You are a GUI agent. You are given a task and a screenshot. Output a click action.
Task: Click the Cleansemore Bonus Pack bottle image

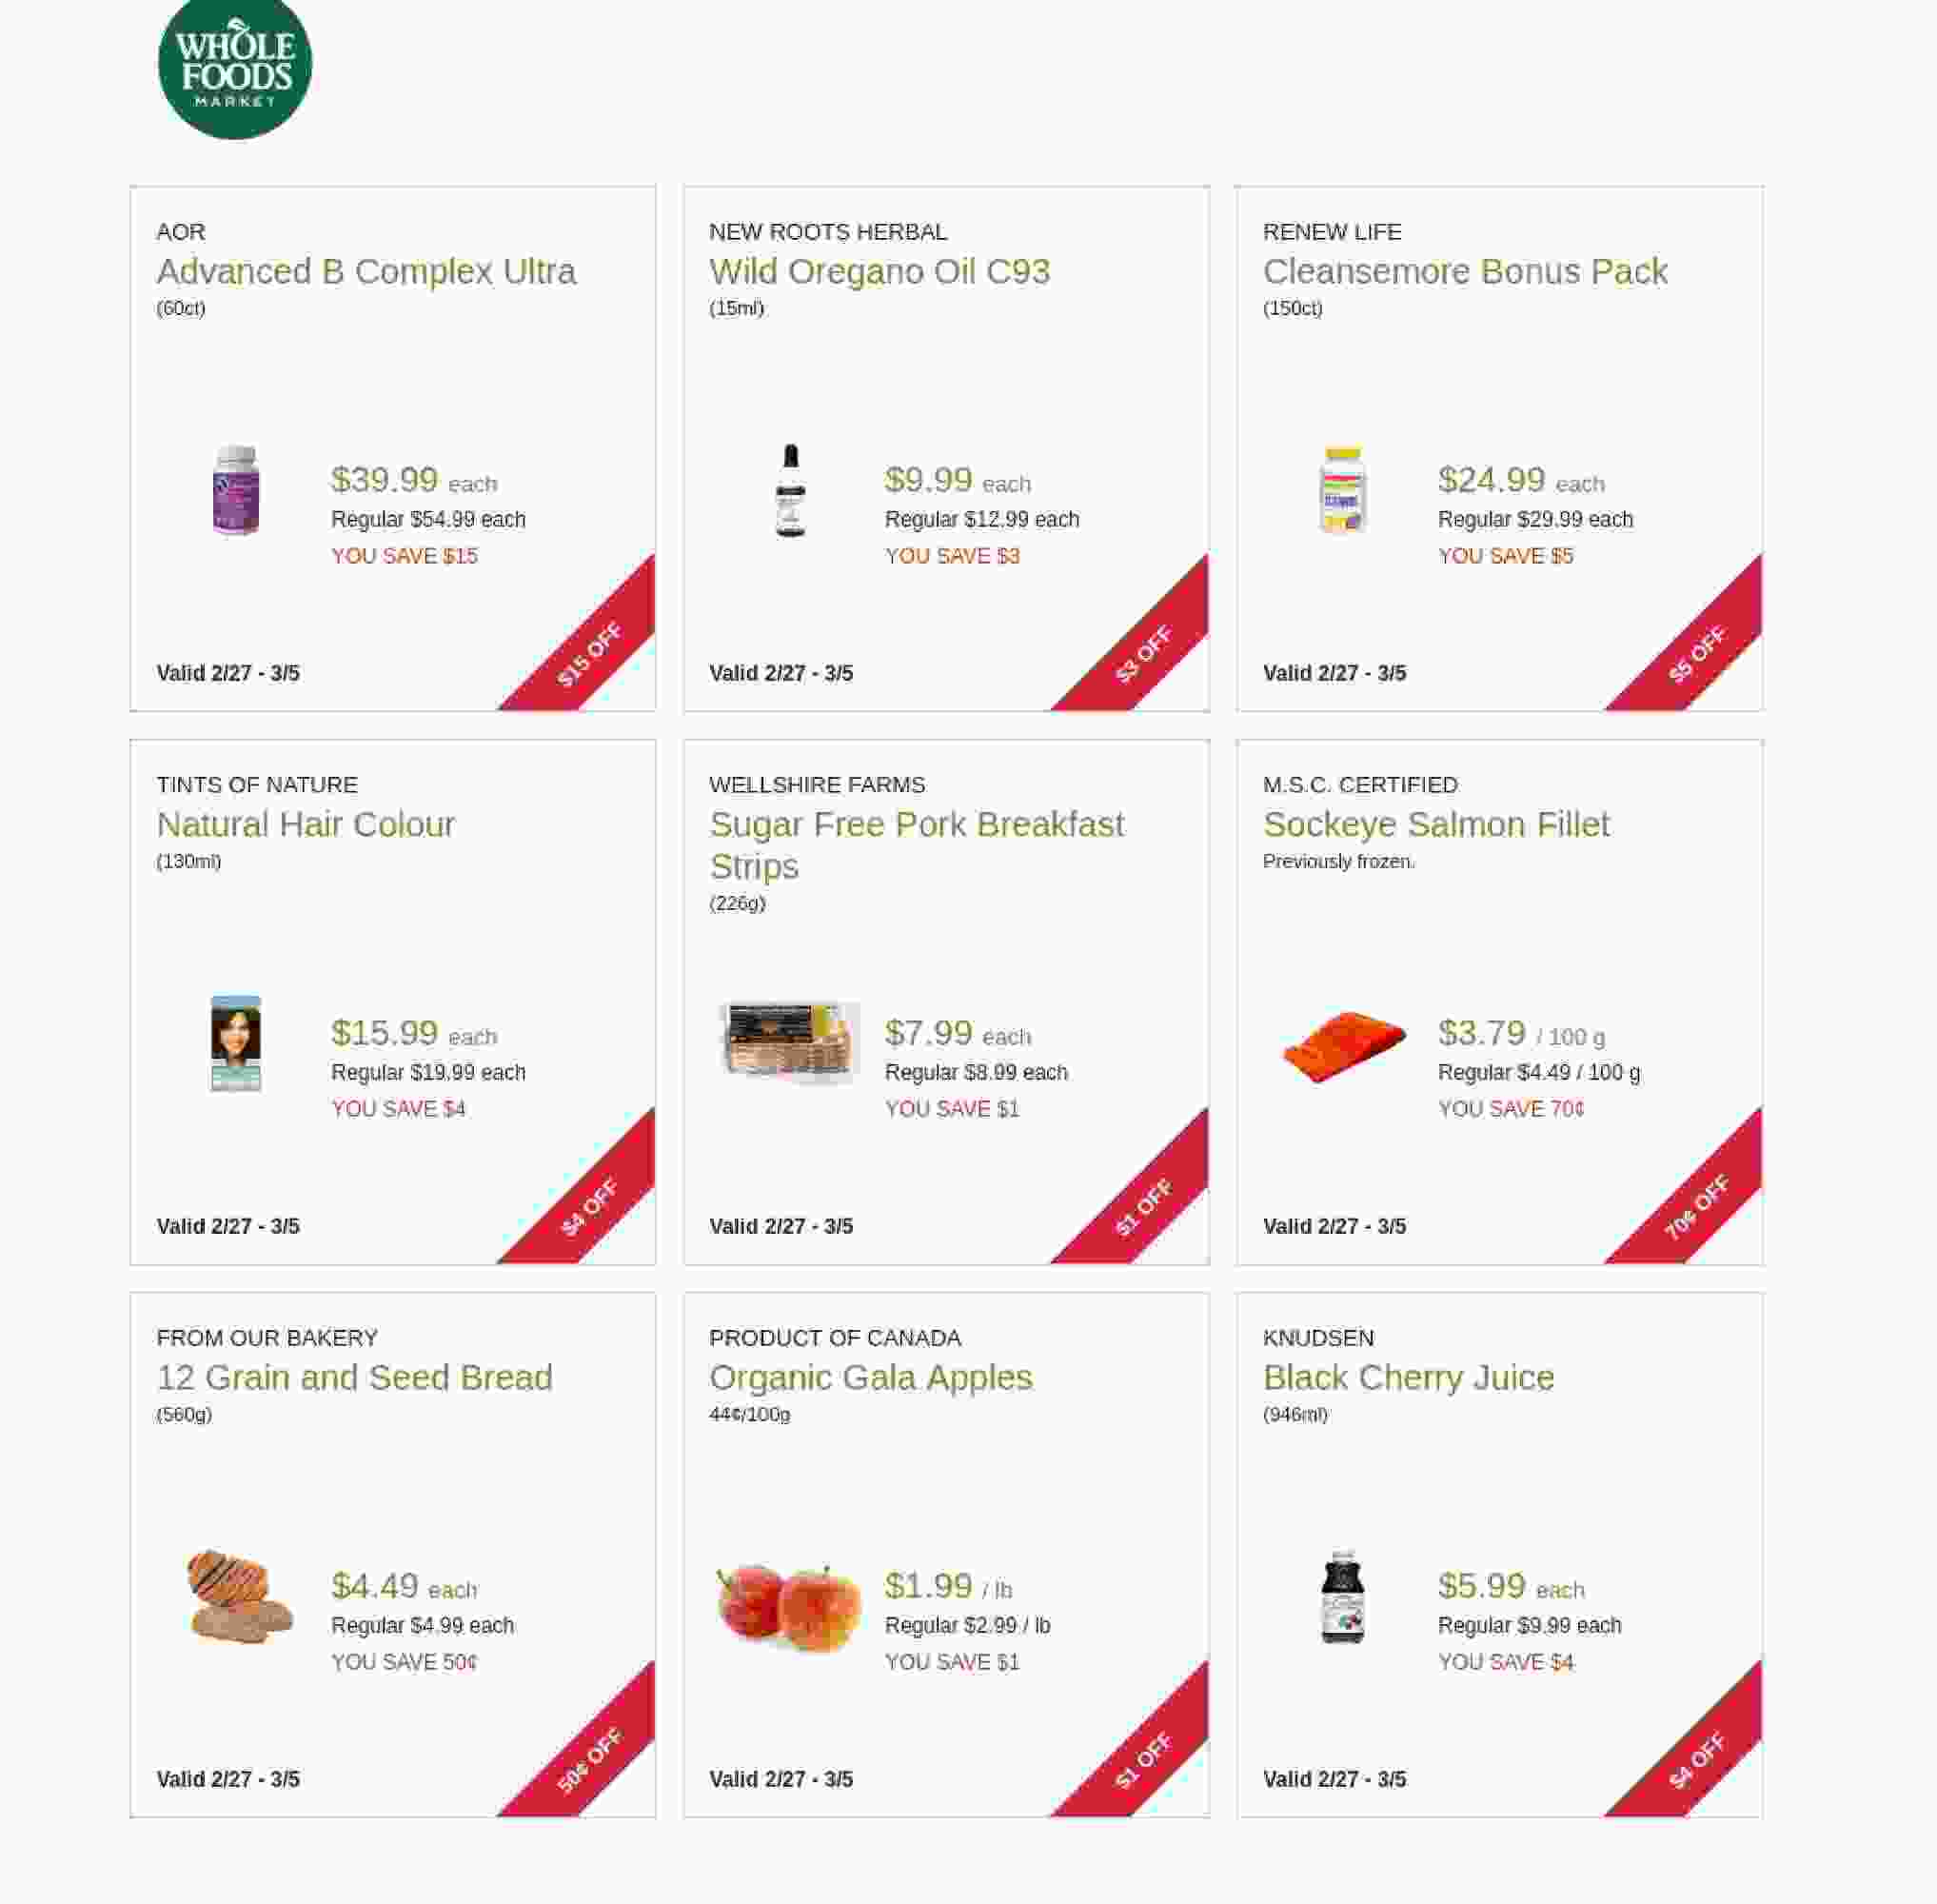(x=1343, y=490)
